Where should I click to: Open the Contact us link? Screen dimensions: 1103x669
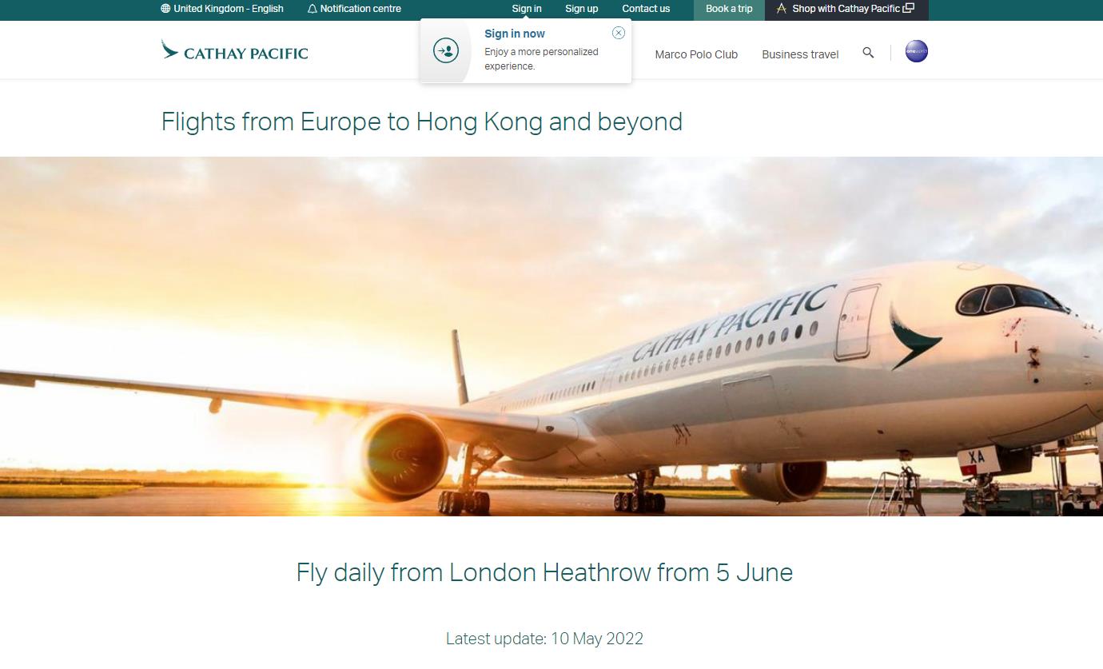coord(646,9)
